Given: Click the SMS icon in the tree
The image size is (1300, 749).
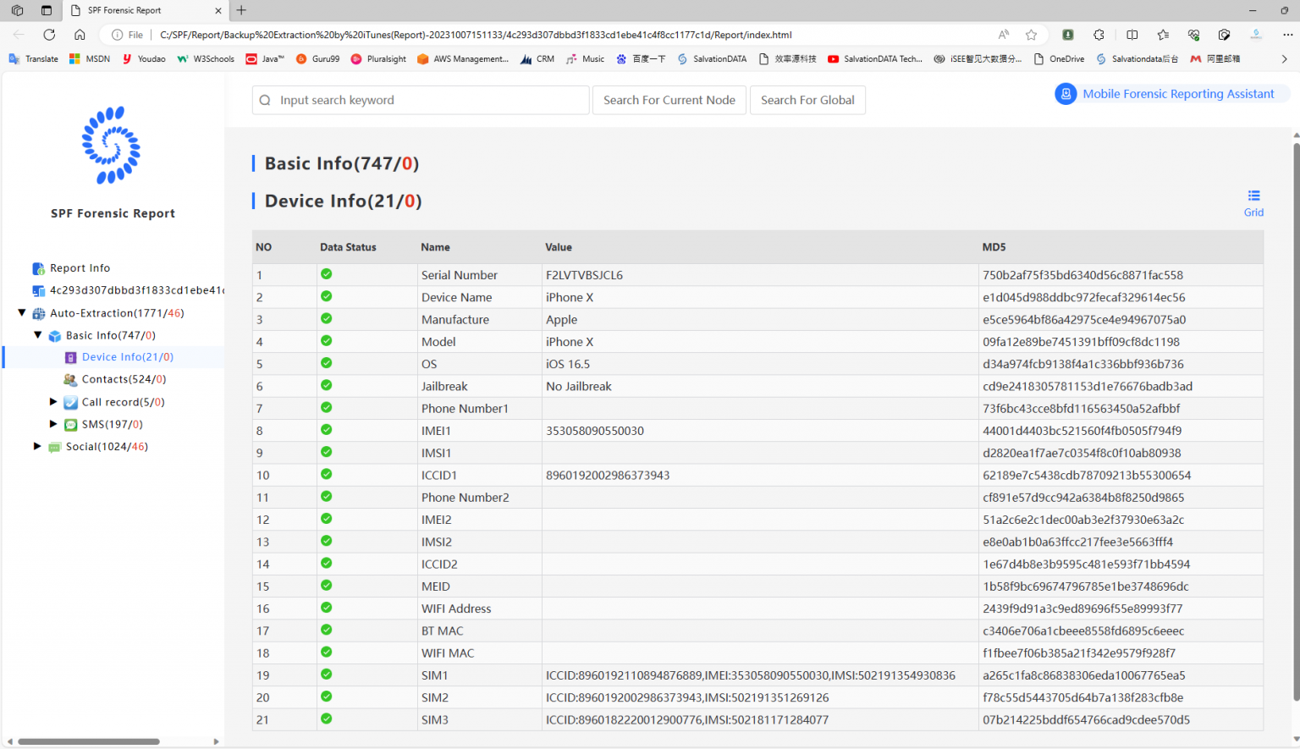Looking at the screenshot, I should click(70, 424).
